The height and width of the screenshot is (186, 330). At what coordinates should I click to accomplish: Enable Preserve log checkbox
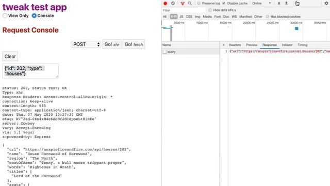pyautogui.click(x=199, y=4)
